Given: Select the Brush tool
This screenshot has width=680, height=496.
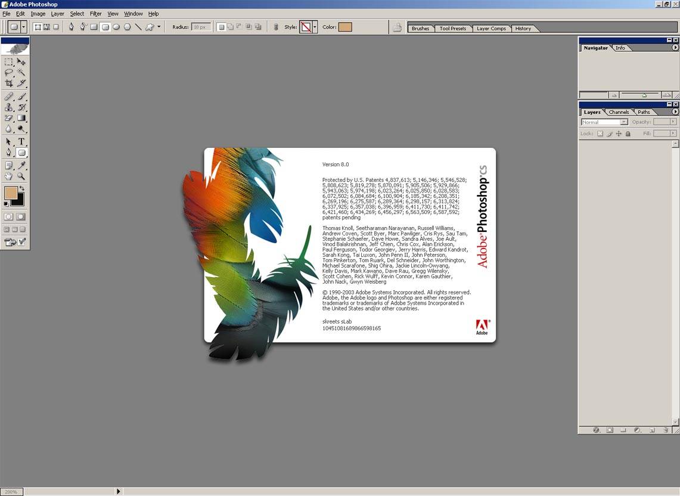Looking at the screenshot, I should click(21, 97).
